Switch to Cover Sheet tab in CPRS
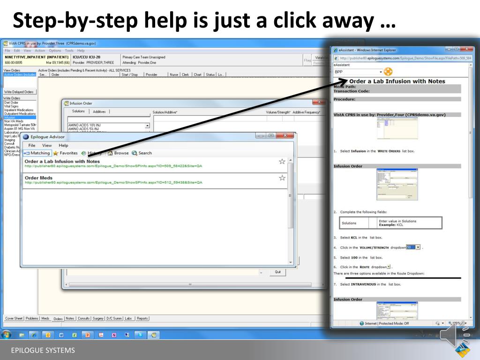 click(x=14, y=318)
